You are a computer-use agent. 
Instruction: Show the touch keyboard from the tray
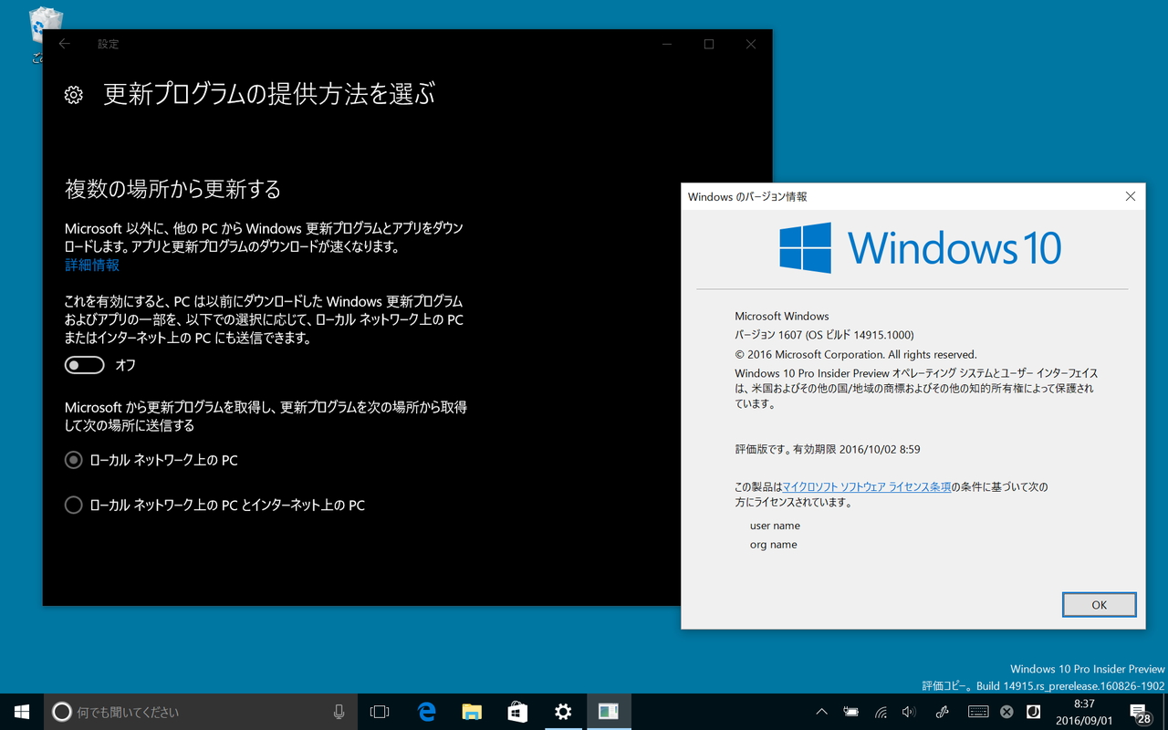(x=978, y=711)
